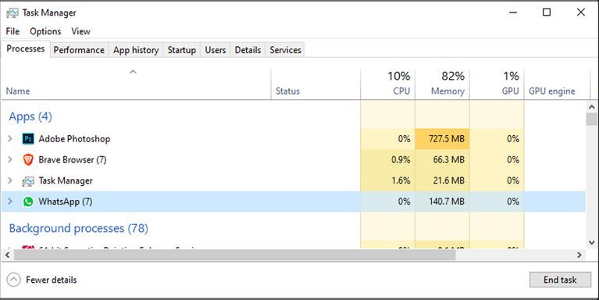Close the Task Manager window
The width and height of the screenshot is (599, 300).
(x=581, y=12)
